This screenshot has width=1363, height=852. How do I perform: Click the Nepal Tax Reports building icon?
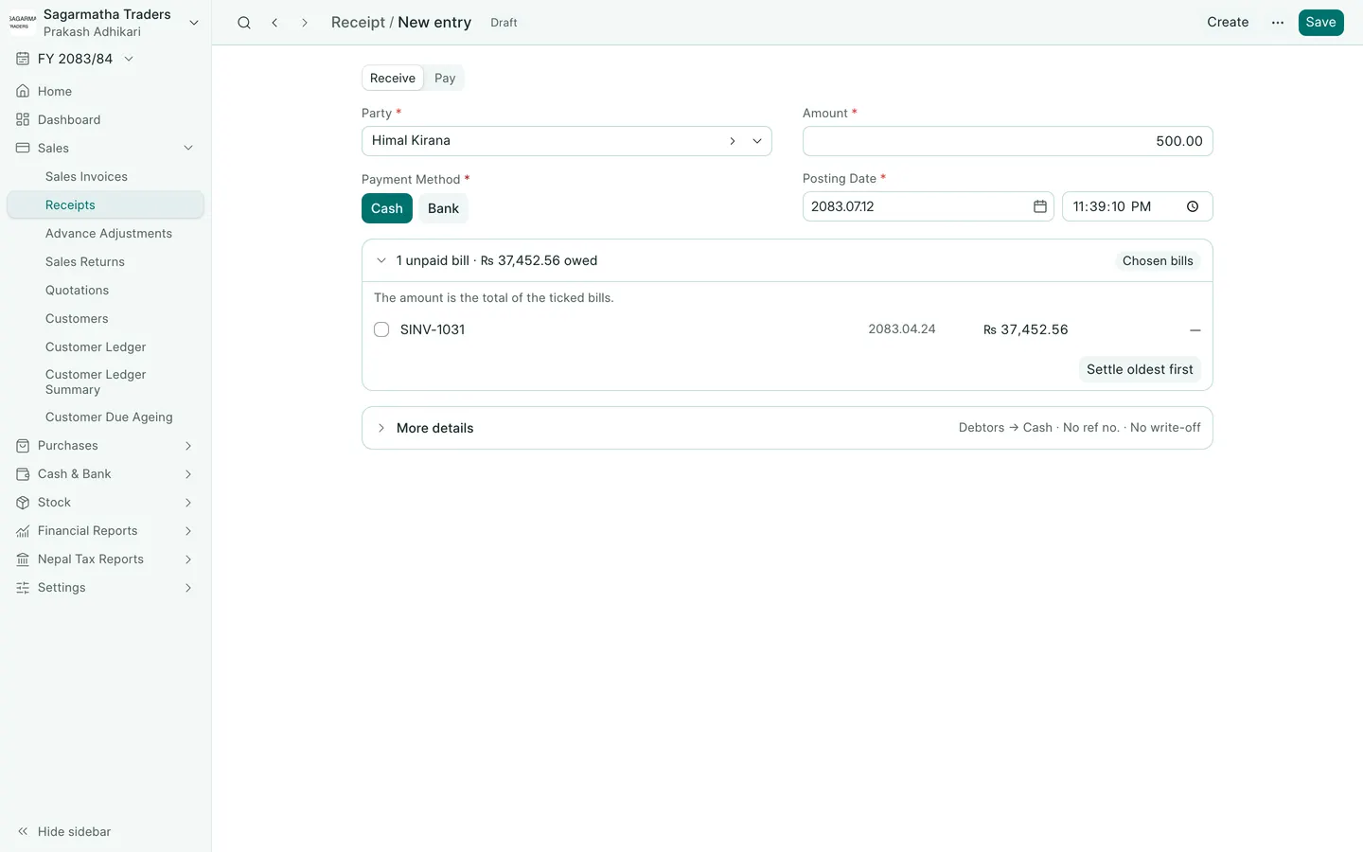pos(23,559)
